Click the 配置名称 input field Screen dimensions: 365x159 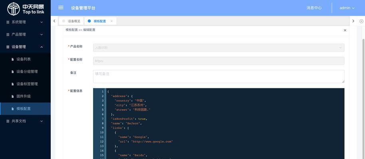[218, 61]
